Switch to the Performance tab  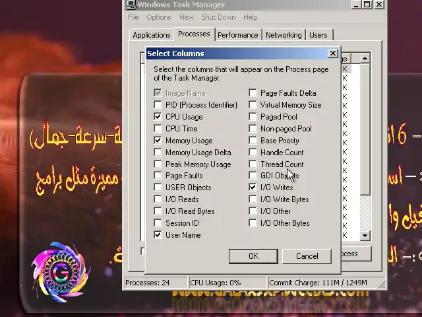tap(238, 35)
